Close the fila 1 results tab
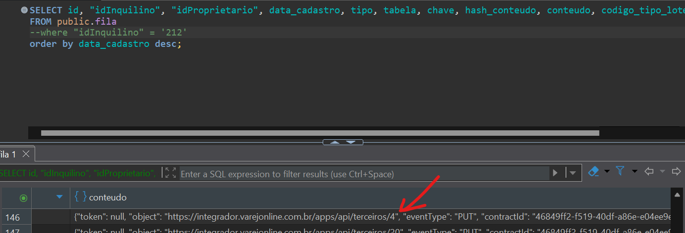This screenshot has height=233, width=685. click(26, 154)
